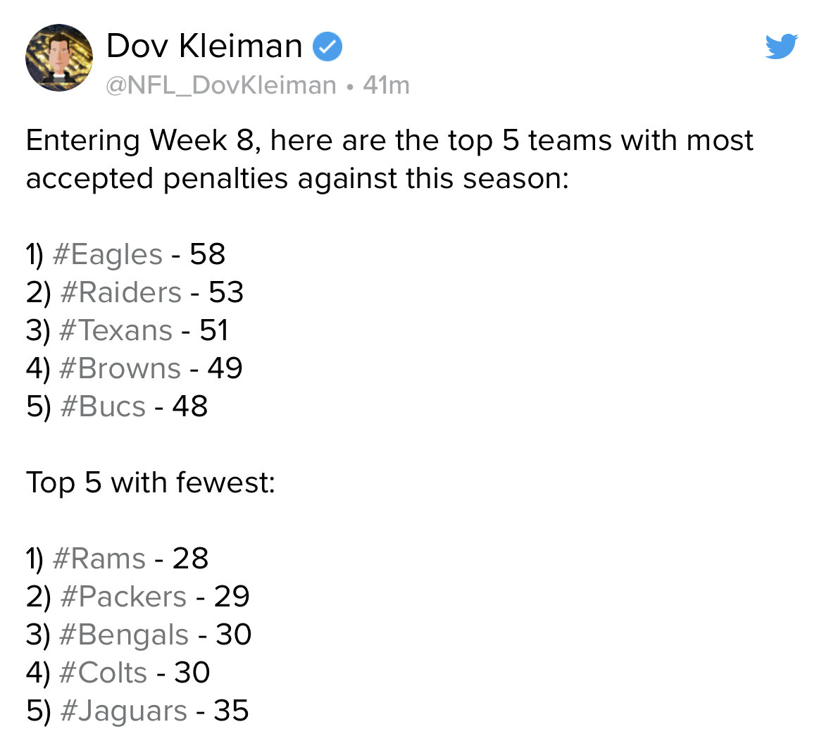Follow the #Browns hashtag link
This screenshot has height=741, width=824.
click(120, 368)
